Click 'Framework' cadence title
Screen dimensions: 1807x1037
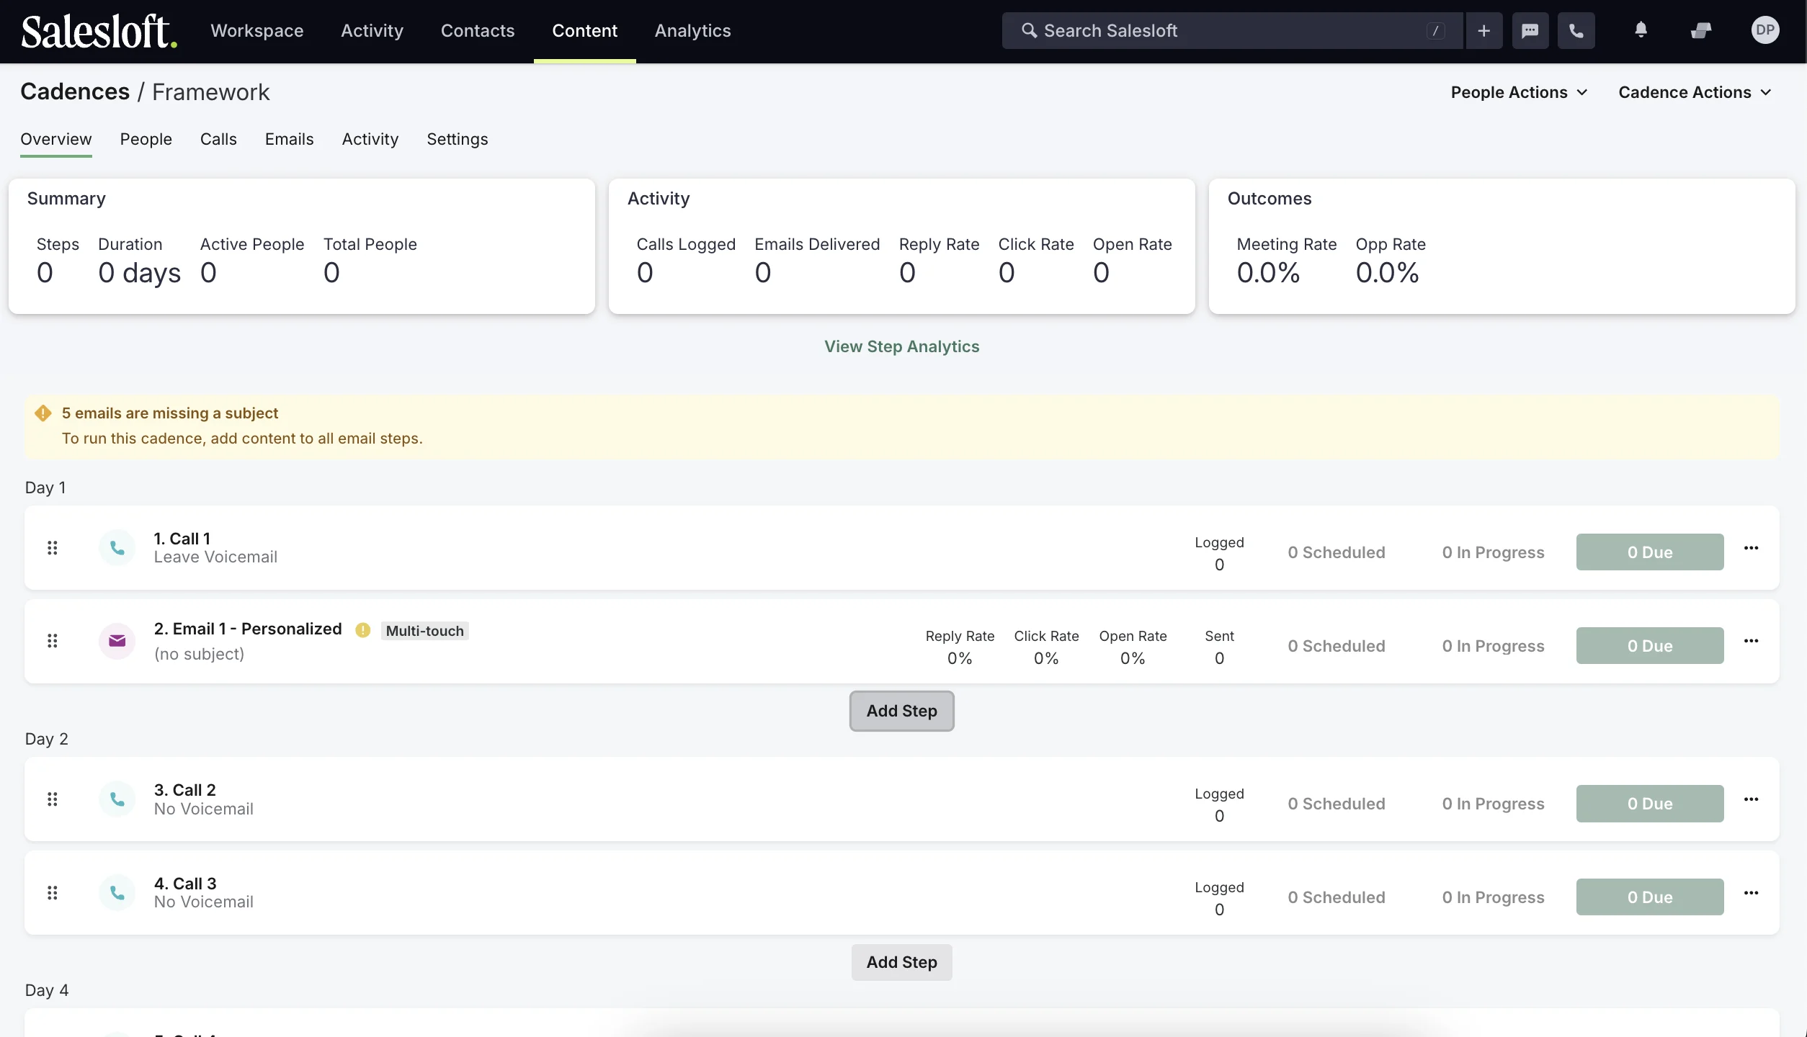(210, 91)
